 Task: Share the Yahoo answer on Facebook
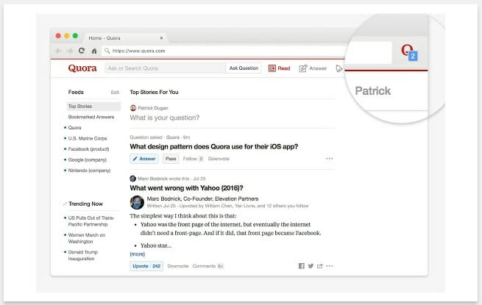(x=301, y=266)
